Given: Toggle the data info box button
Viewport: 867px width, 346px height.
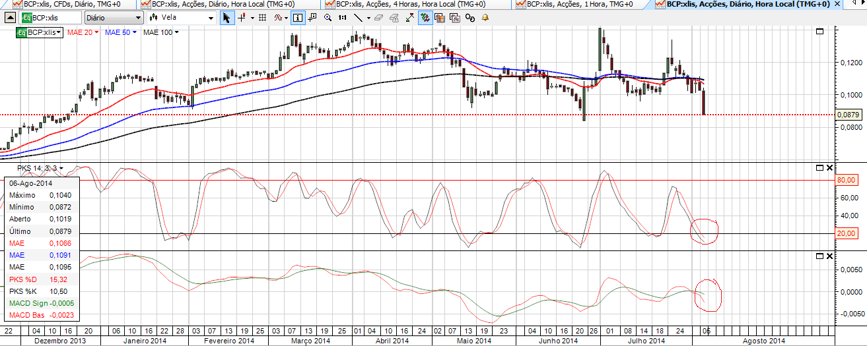Looking at the screenshot, I should 298,18.
